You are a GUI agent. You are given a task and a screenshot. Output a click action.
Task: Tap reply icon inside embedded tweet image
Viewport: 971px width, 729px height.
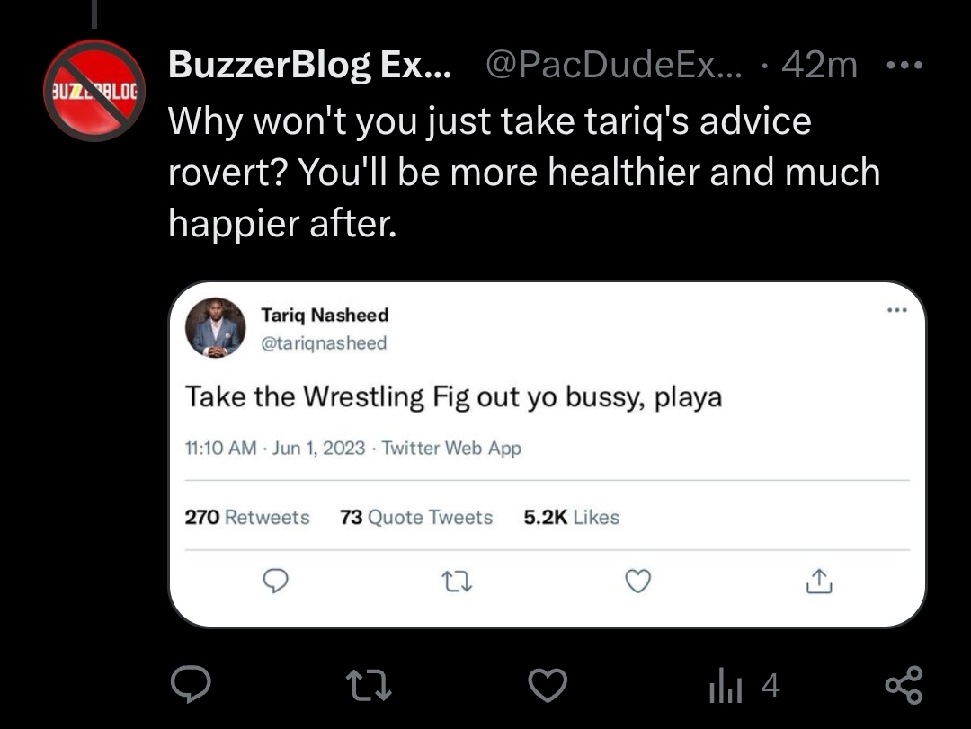click(275, 582)
